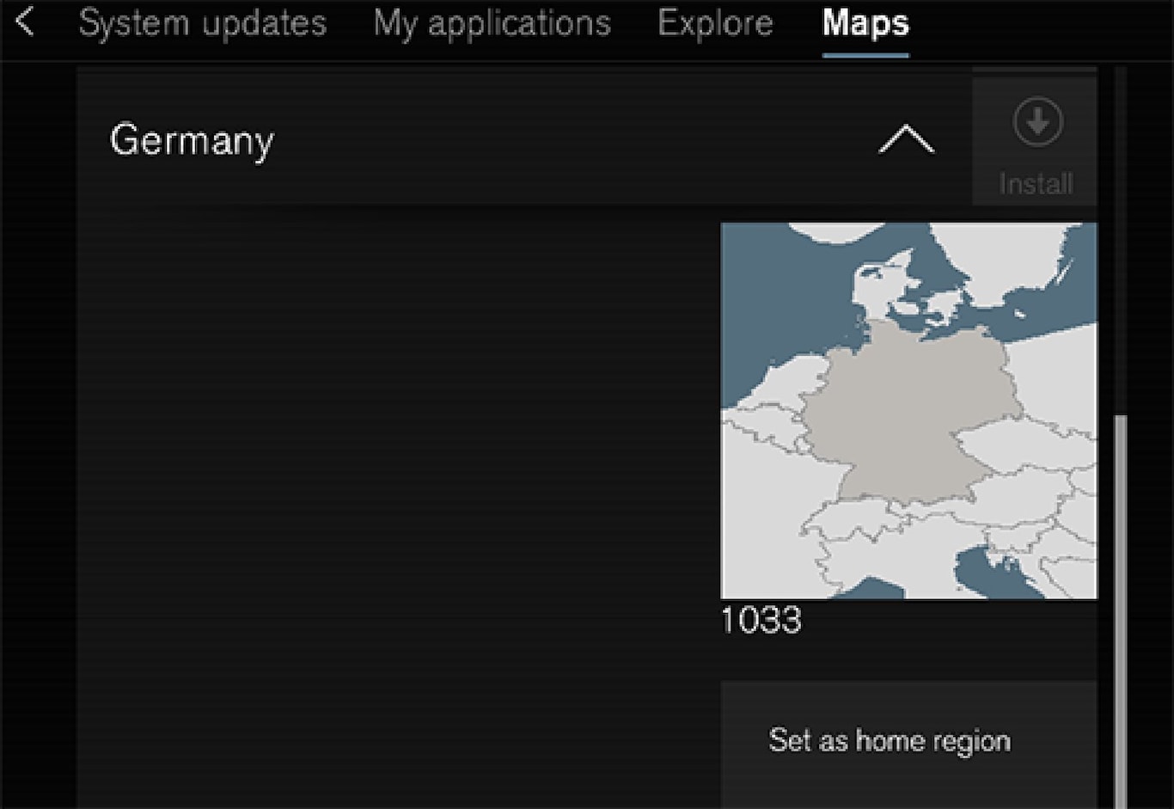Select the Maps tab
This screenshot has width=1174, height=809.
click(865, 24)
